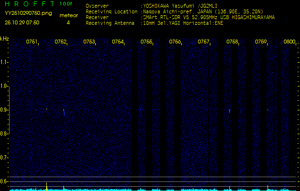Click the 1.1 kHz frequency axis label
The width and height of the screenshot is (300, 191).
coord(4,62)
